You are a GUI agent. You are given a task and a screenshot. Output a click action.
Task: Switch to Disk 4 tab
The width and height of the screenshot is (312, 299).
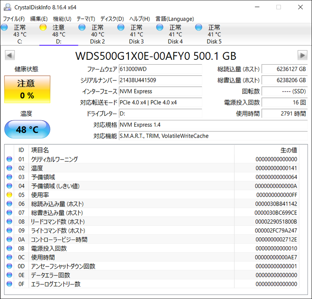tap(175, 34)
